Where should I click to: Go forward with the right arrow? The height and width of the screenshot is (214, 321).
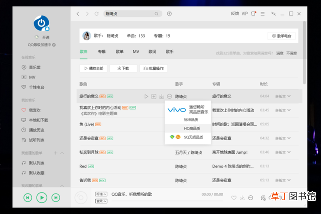coord(87,14)
